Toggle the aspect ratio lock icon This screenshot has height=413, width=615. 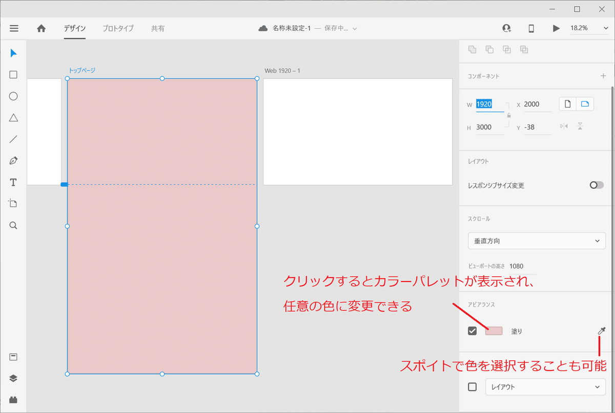point(508,116)
